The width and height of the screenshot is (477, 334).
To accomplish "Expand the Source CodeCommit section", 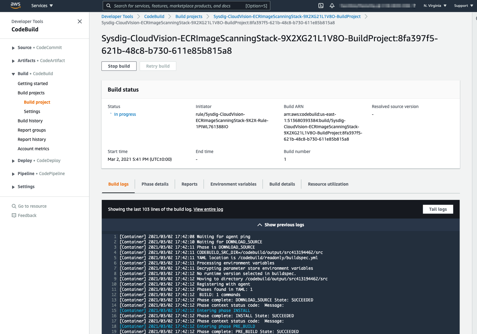I will click(13, 48).
